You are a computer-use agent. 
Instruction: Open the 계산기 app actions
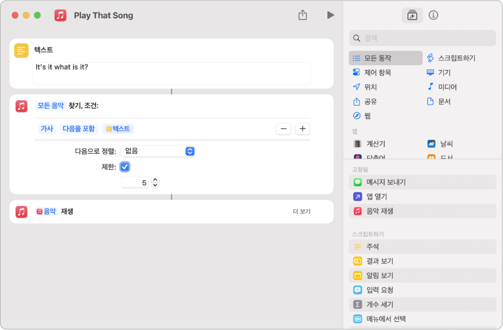pos(369,144)
